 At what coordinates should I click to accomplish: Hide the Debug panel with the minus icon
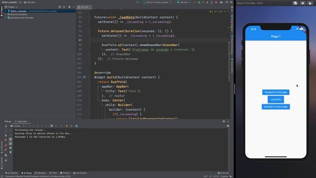pos(228,121)
